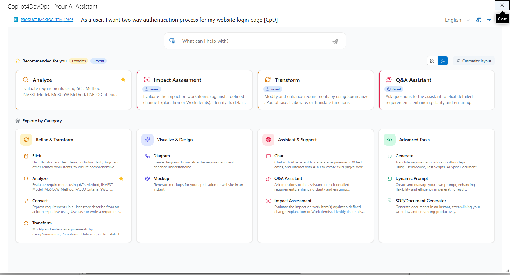Viewport: 510px width, 275px height.
Task: Expand the Advanced Tools category header
Action: 414,140
